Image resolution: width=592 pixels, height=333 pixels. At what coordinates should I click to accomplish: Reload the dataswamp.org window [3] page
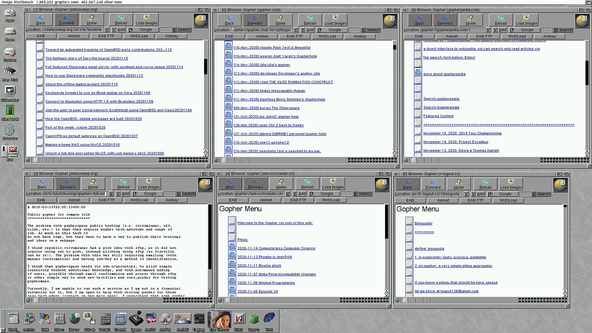pos(123,184)
